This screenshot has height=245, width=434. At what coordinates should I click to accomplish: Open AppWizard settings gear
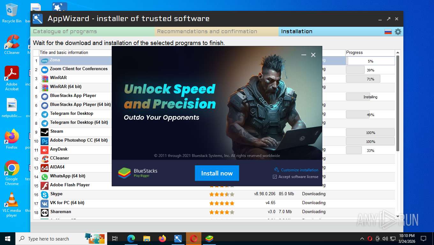[398, 32]
